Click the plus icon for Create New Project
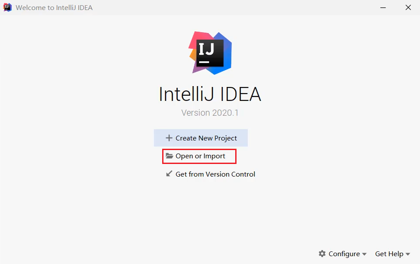This screenshot has height=264, width=420. coord(169,138)
